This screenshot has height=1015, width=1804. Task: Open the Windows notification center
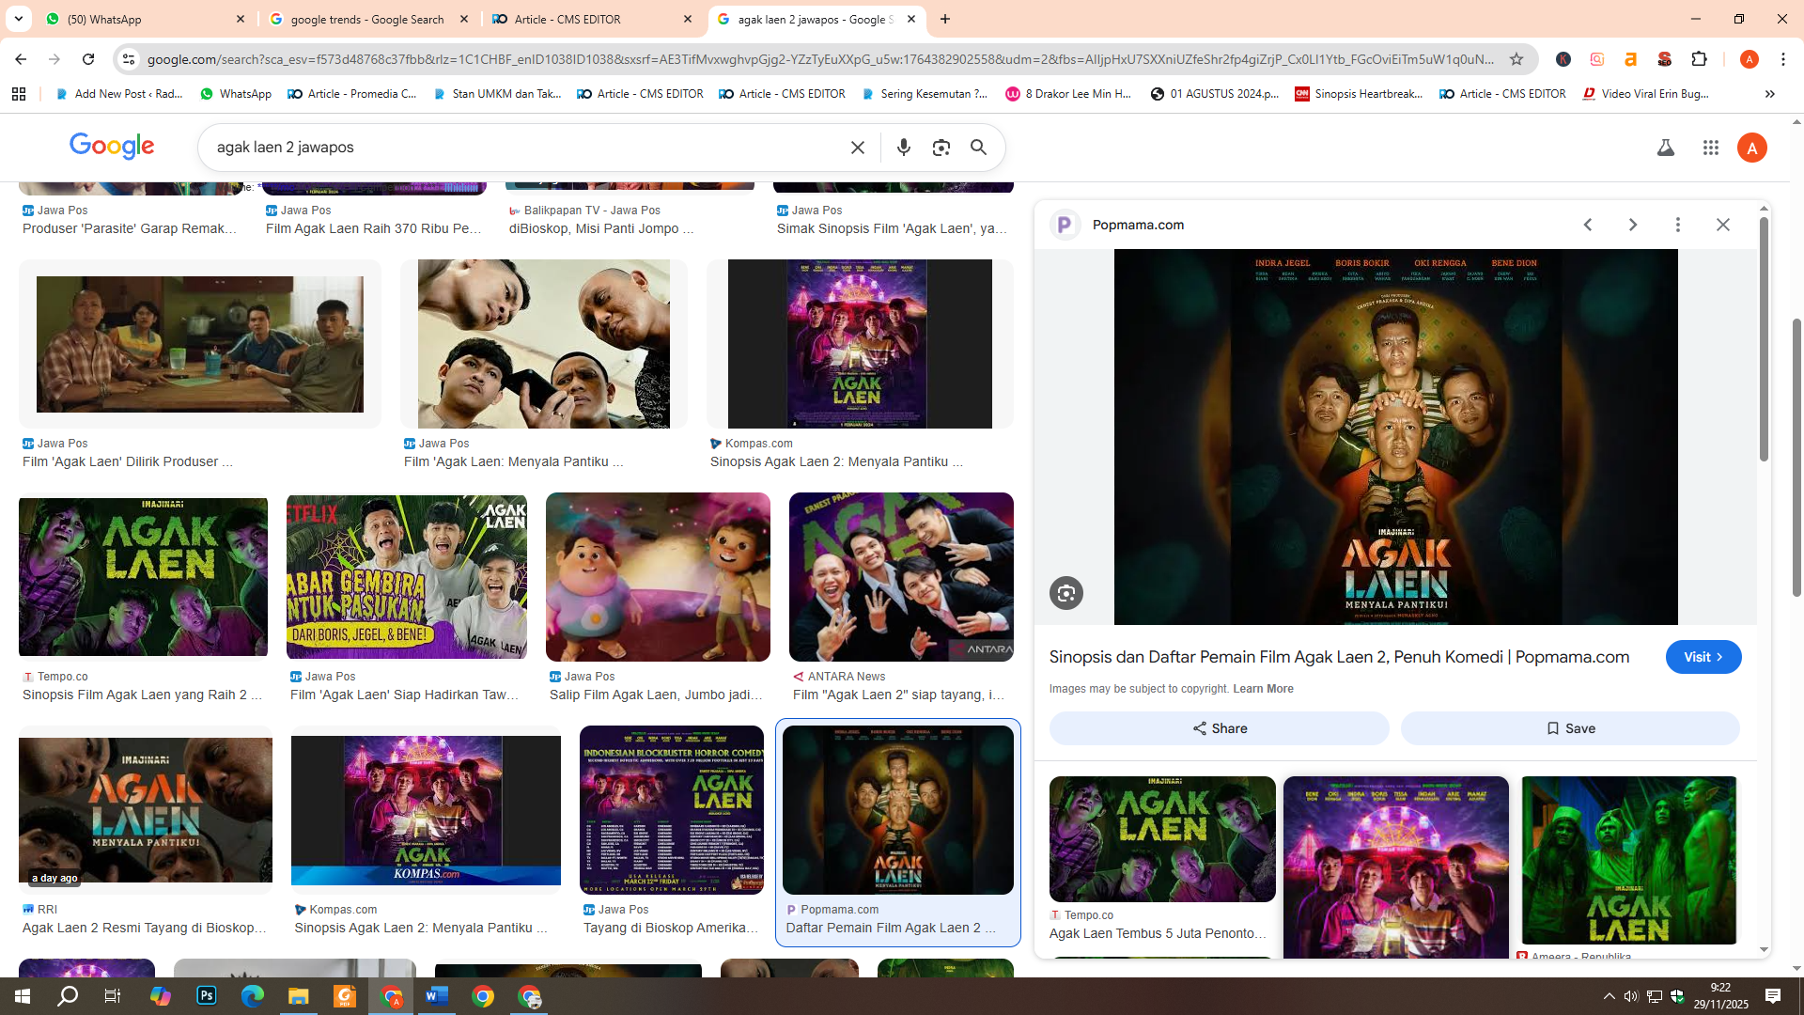[1773, 996]
